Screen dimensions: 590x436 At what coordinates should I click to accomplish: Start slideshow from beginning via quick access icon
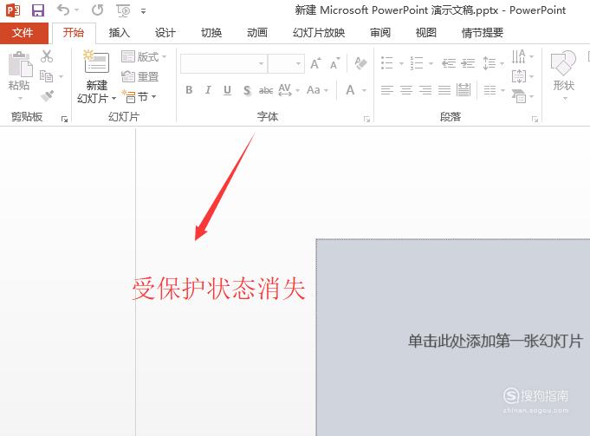123,10
